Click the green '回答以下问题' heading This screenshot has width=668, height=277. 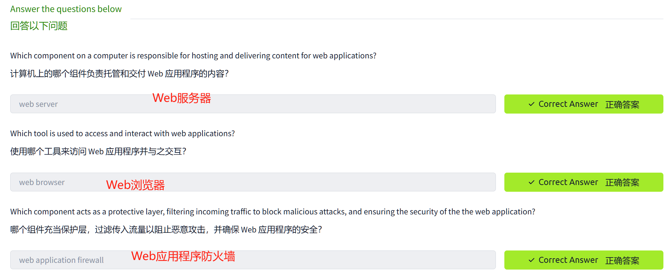coord(39,26)
